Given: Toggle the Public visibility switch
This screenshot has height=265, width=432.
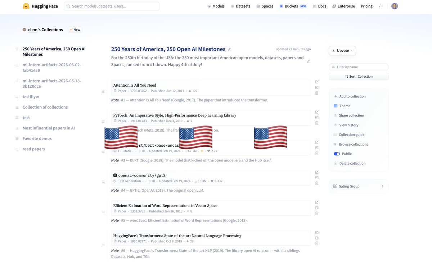Looking at the screenshot, I should [x=337, y=154].
